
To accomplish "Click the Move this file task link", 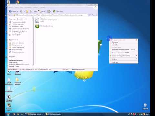I will click(18, 24).
